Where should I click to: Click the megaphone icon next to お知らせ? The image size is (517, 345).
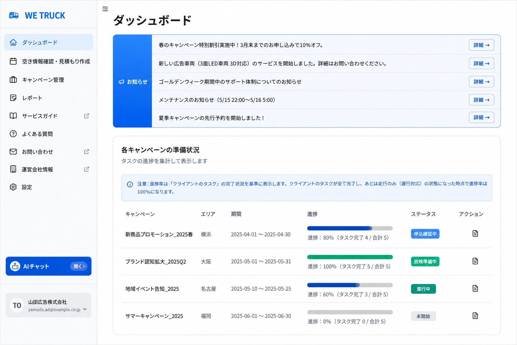coord(122,82)
